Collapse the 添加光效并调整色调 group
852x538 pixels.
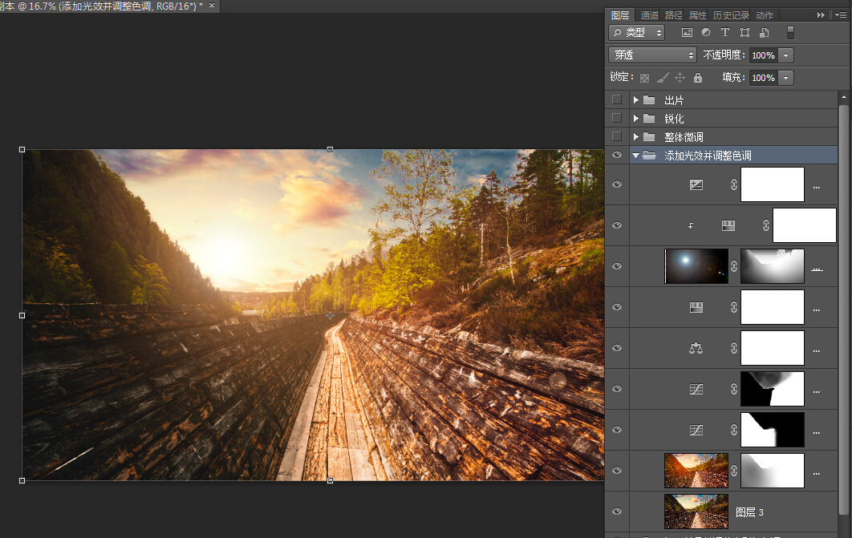click(x=635, y=156)
